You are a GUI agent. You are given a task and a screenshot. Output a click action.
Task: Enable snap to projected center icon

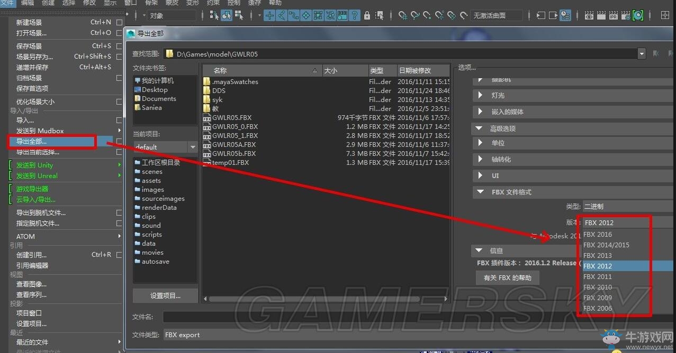point(439,15)
